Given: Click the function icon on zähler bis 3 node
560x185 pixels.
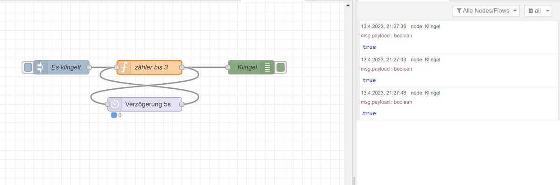Looking at the screenshot, I should pyautogui.click(x=124, y=67).
